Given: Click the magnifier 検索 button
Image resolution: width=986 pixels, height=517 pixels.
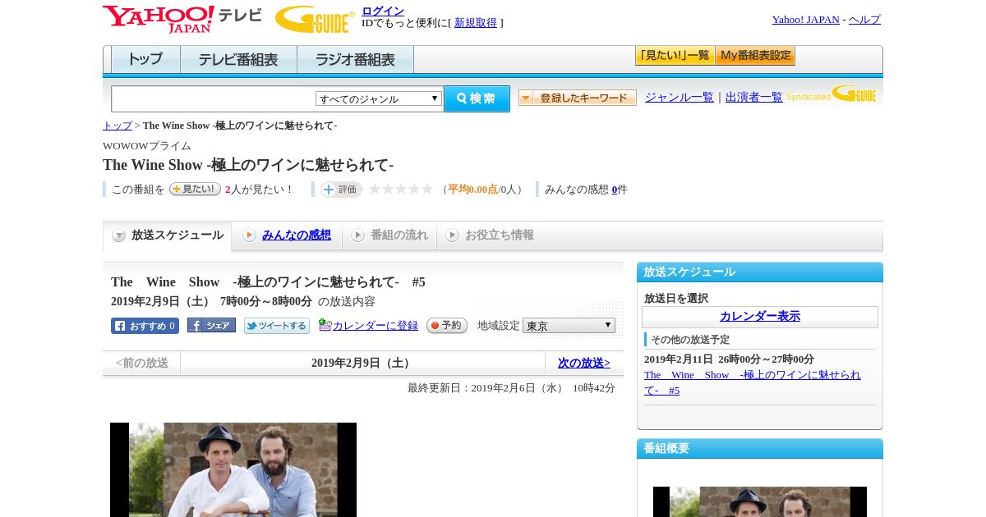Looking at the screenshot, I should coord(477,98).
